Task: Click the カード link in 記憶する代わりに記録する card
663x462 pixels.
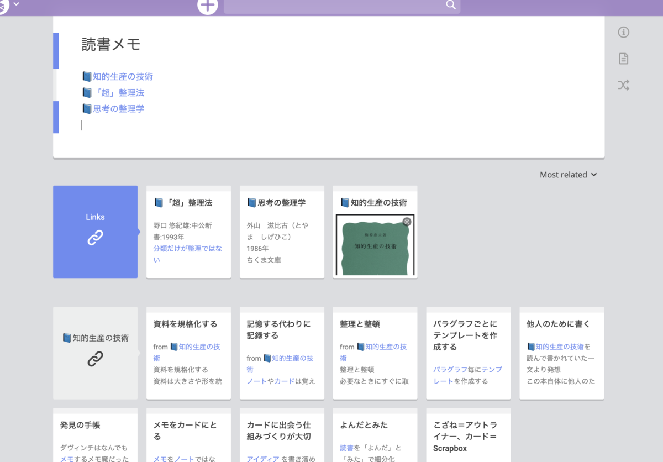Action: [x=285, y=381]
